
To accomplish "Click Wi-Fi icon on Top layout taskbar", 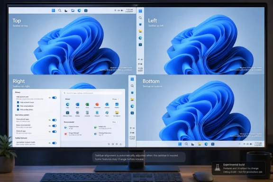I will tap(115, 10).
